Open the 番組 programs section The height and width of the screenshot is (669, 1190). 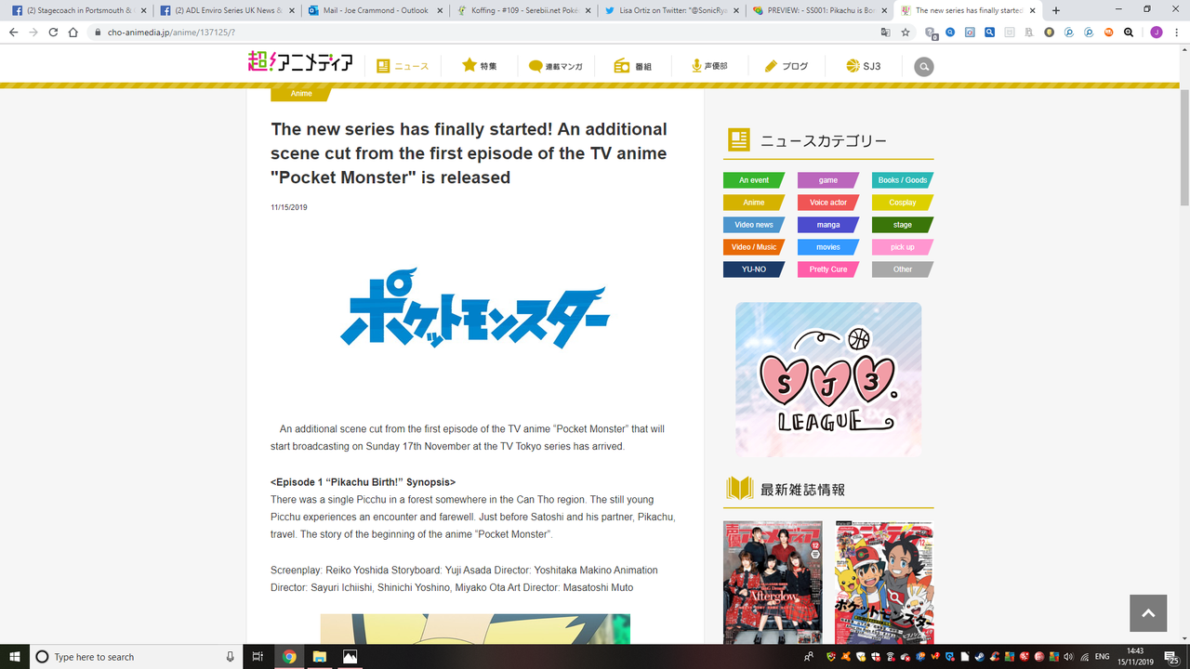[632, 66]
